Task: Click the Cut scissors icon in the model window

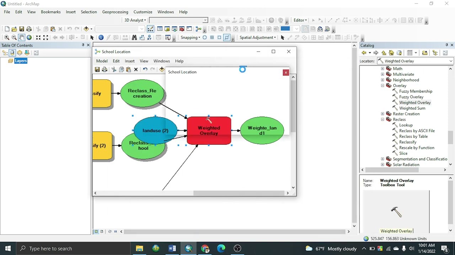Action: click(114, 69)
